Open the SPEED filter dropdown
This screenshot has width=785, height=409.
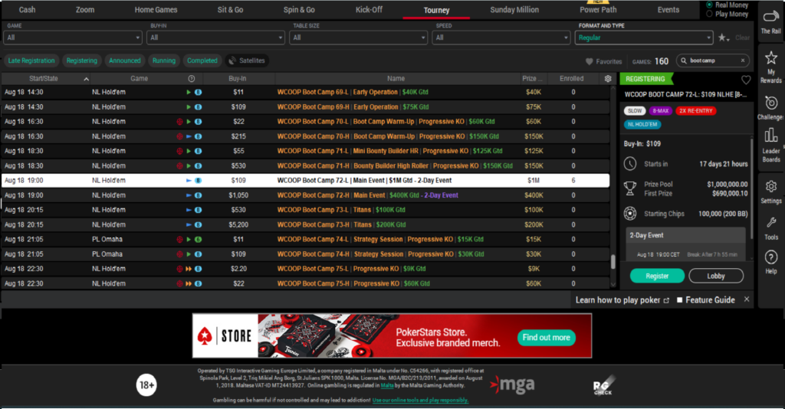click(x=501, y=38)
